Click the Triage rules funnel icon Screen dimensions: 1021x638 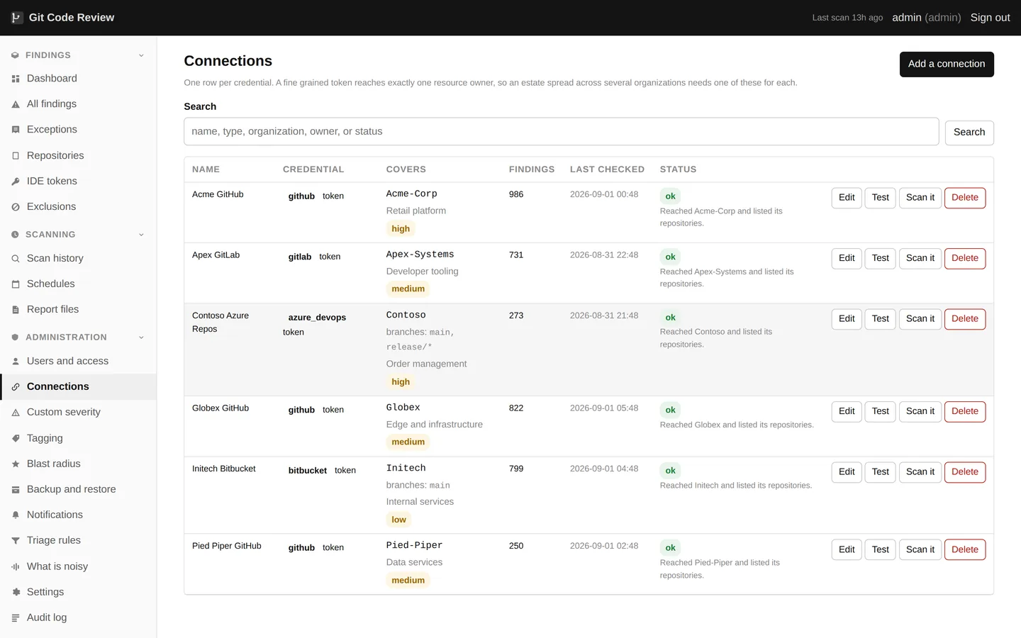pos(16,541)
